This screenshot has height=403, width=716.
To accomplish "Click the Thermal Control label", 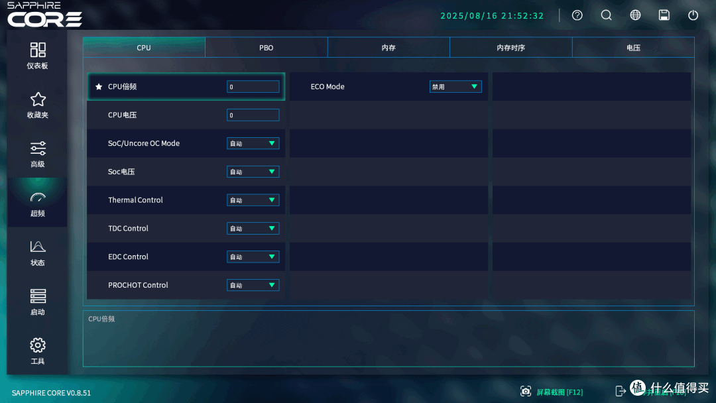I will tap(136, 200).
